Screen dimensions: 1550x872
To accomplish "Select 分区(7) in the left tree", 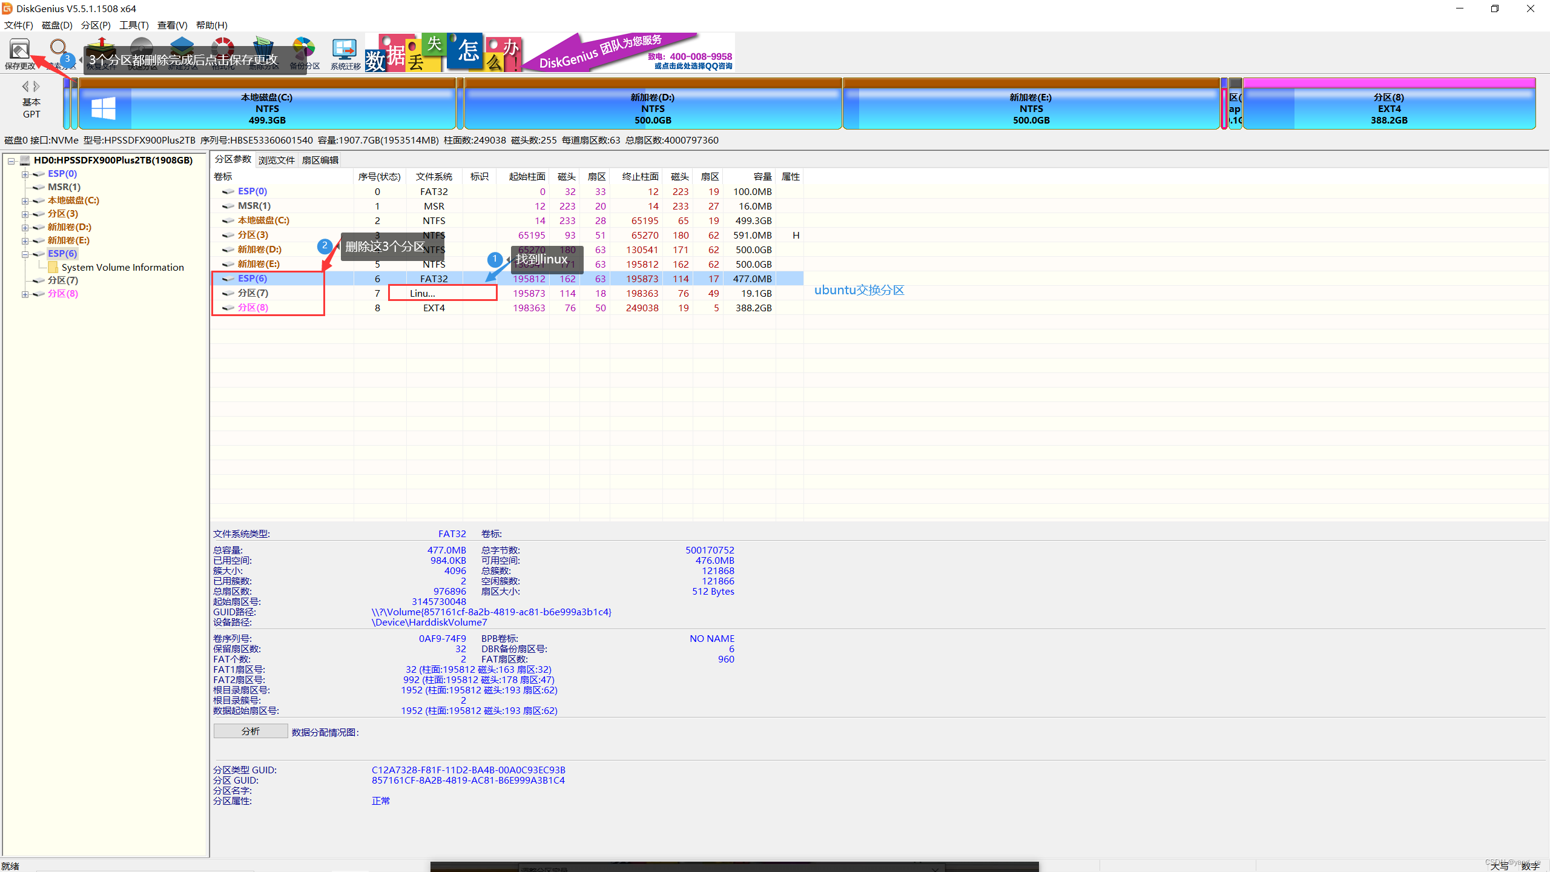I will coord(63,280).
